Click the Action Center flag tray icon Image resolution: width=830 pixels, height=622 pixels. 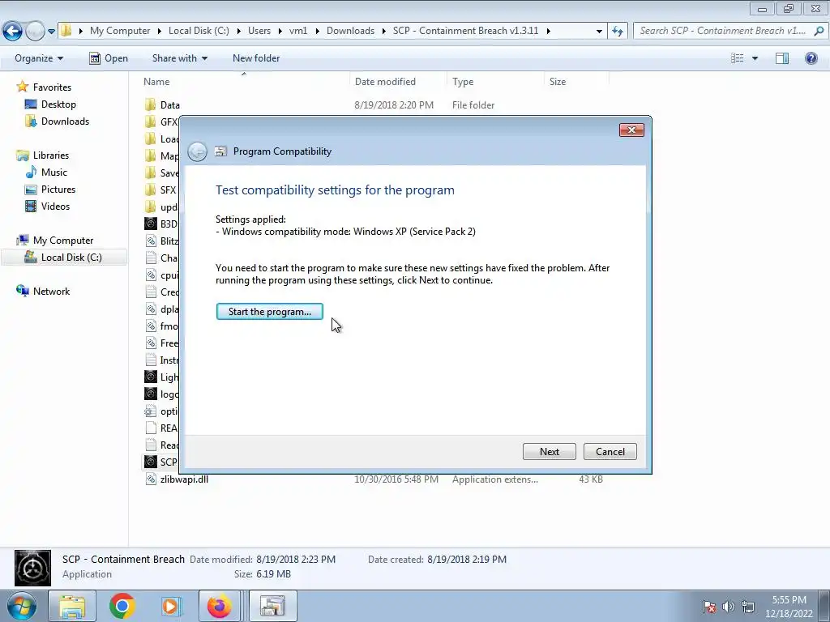tap(709, 607)
